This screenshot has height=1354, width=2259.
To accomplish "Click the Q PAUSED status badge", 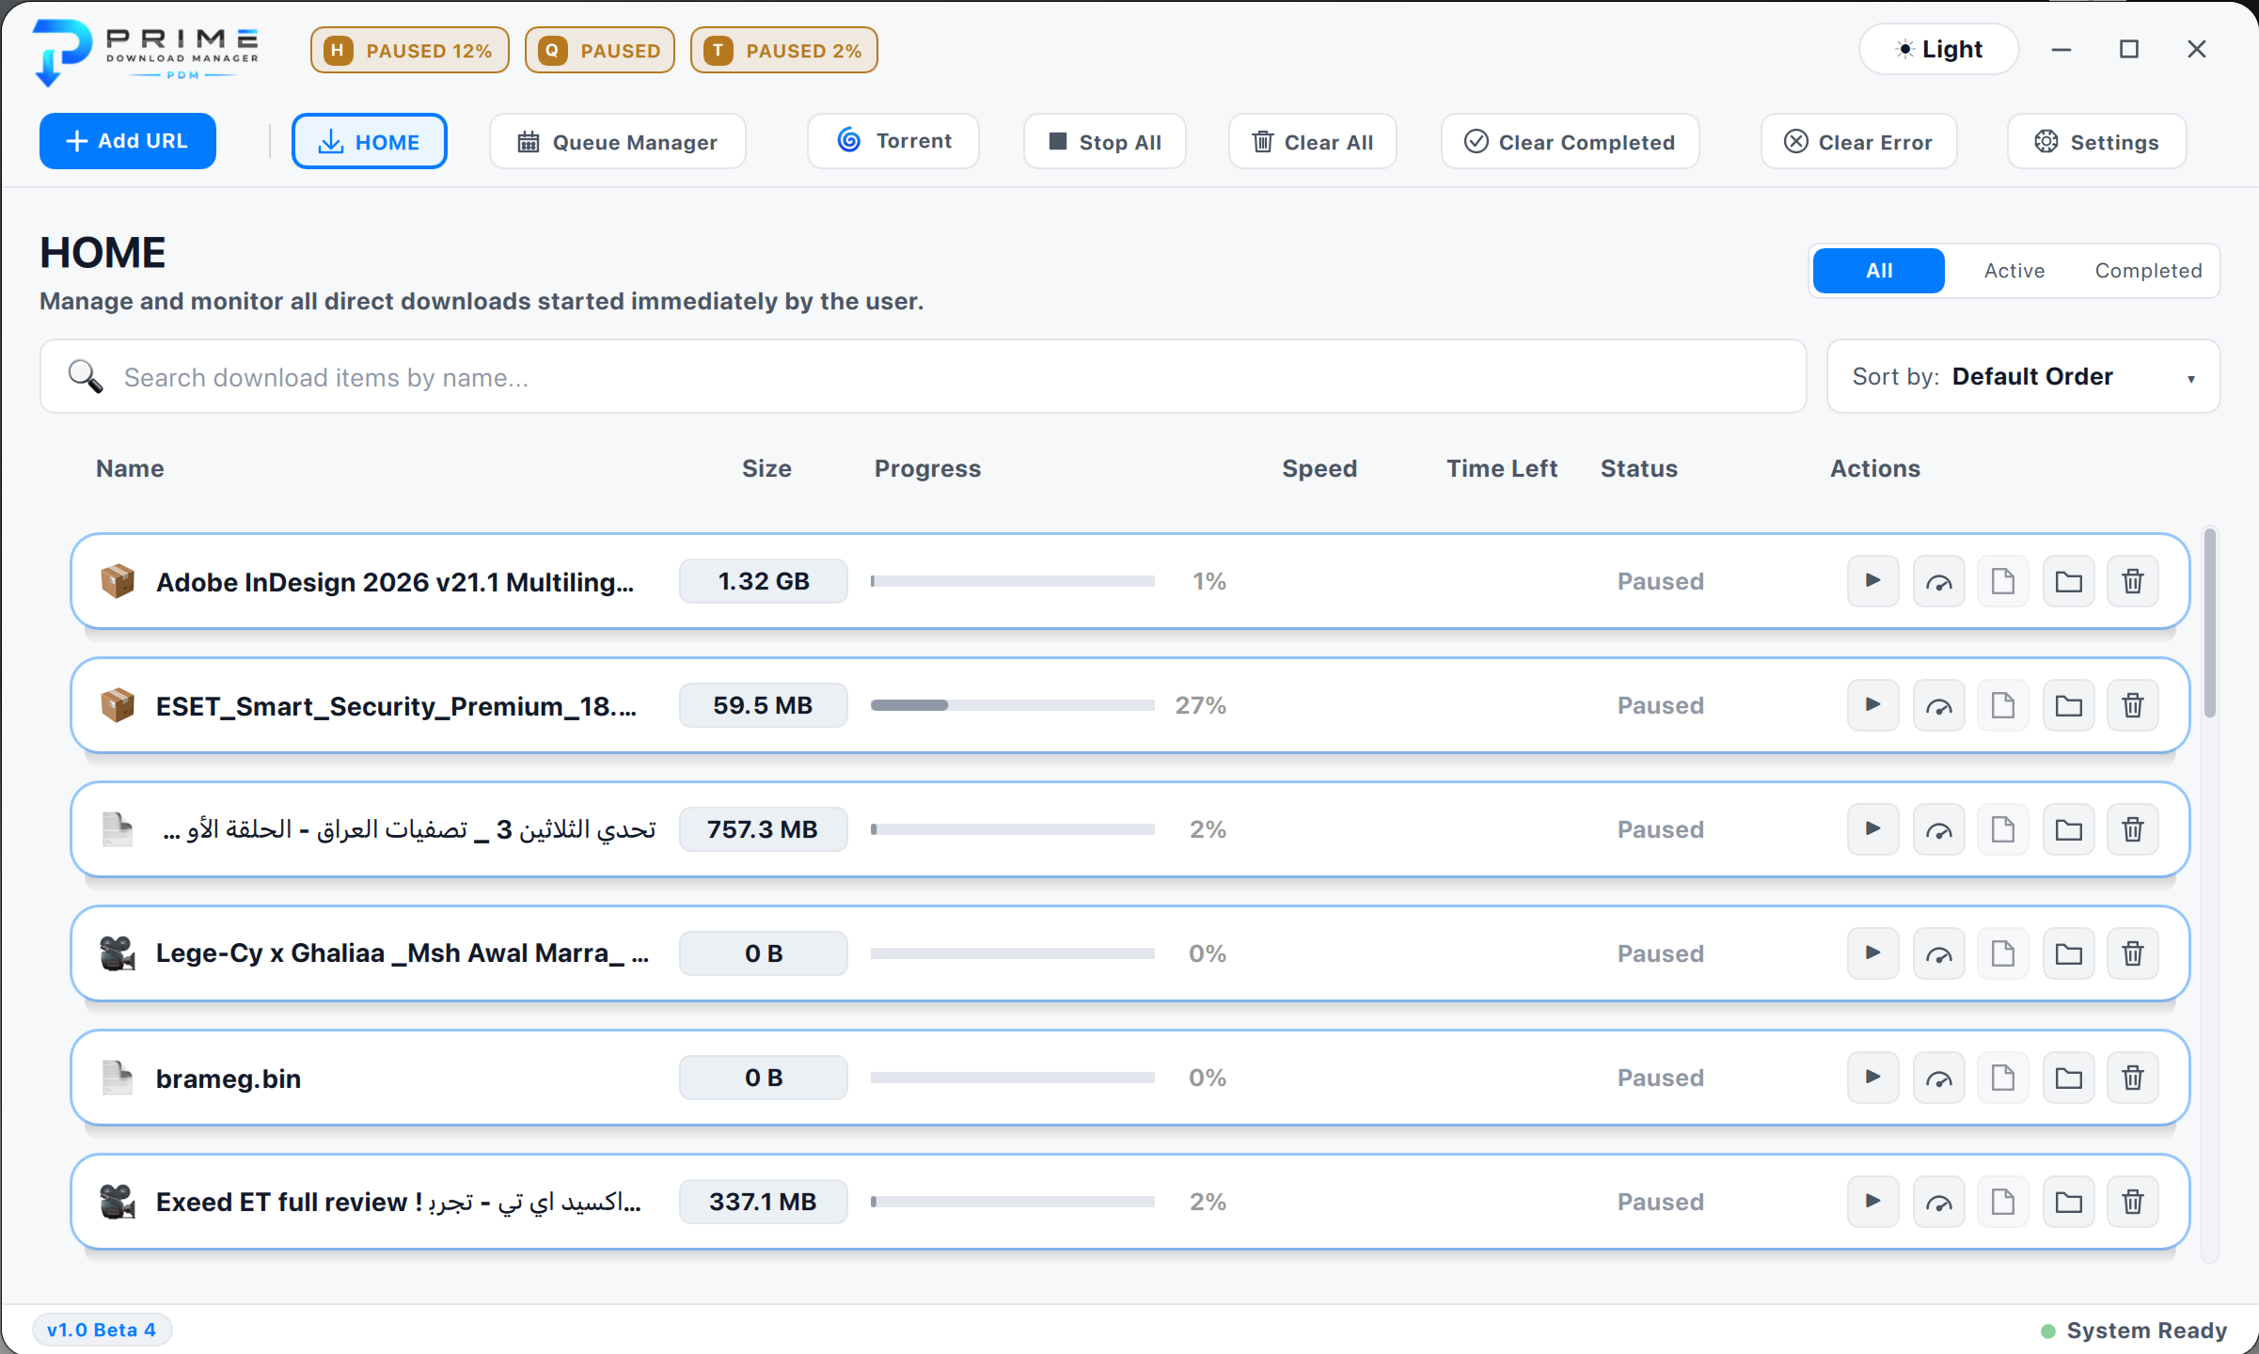I will click(599, 50).
